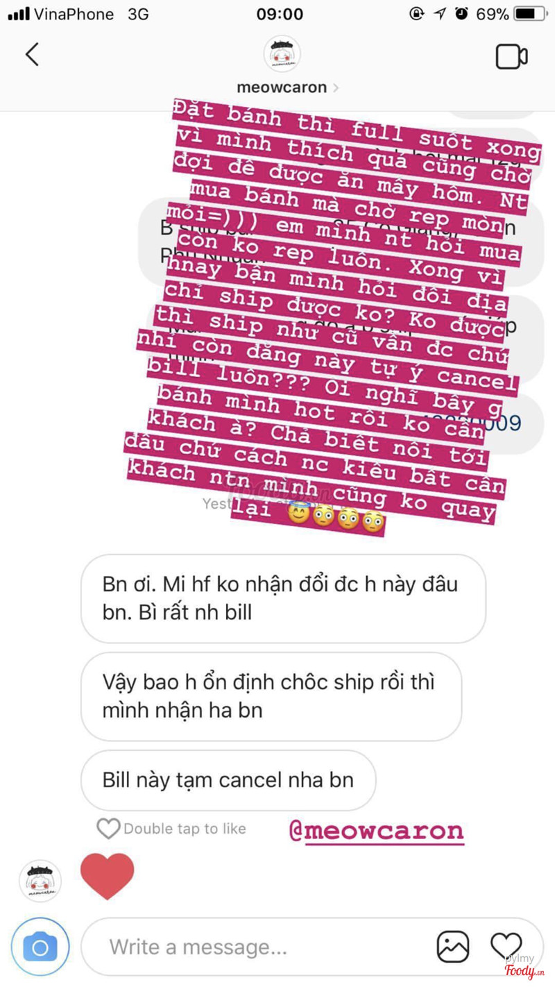Select the Bill này tạm cancel message bubble
The height and width of the screenshot is (987, 555).
point(228,780)
